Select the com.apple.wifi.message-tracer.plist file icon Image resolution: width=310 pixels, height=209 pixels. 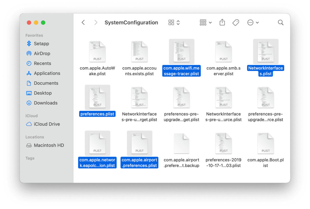[x=182, y=51]
